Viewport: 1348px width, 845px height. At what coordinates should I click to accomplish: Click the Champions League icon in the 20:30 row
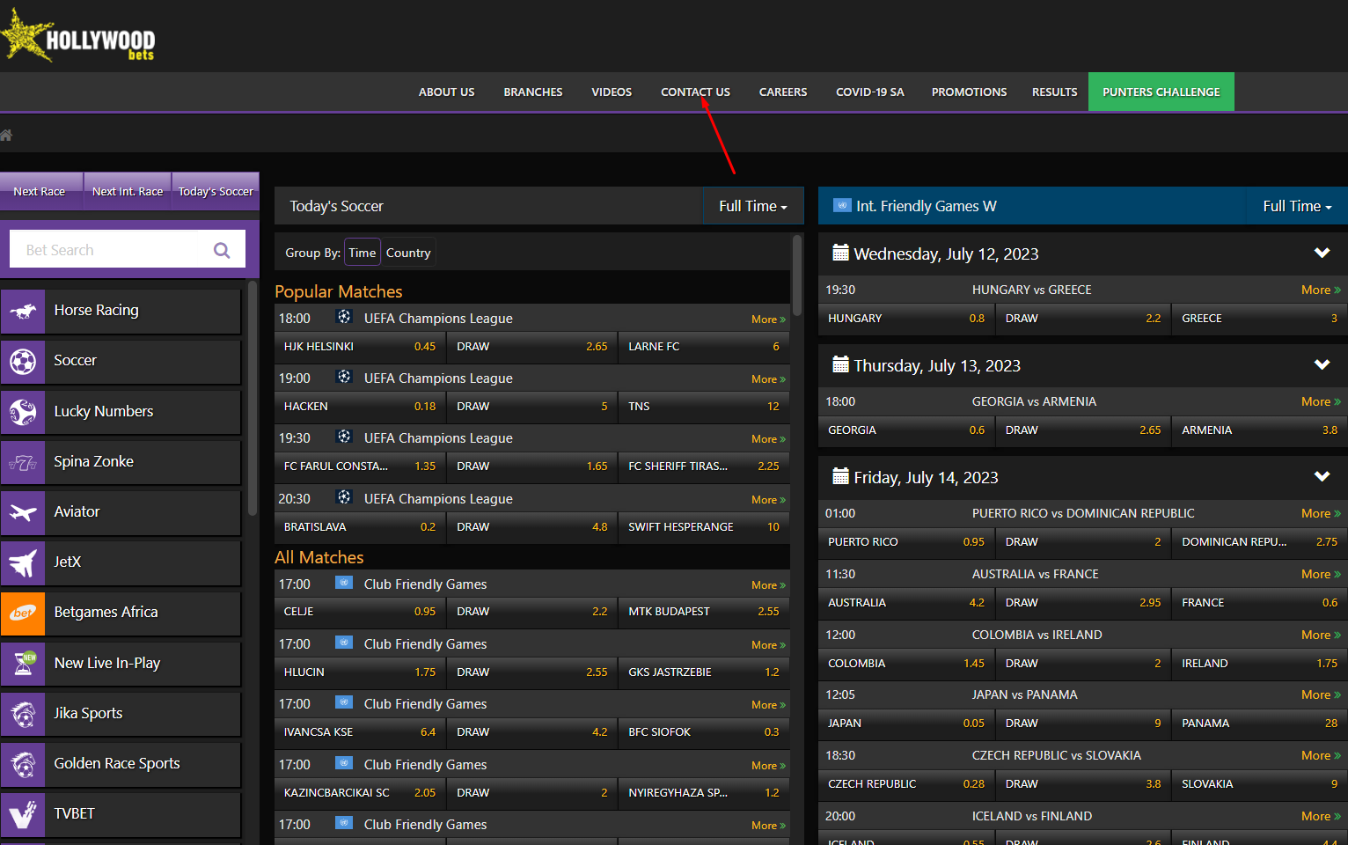[344, 497]
